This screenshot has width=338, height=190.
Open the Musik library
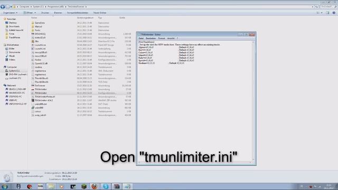12,56
